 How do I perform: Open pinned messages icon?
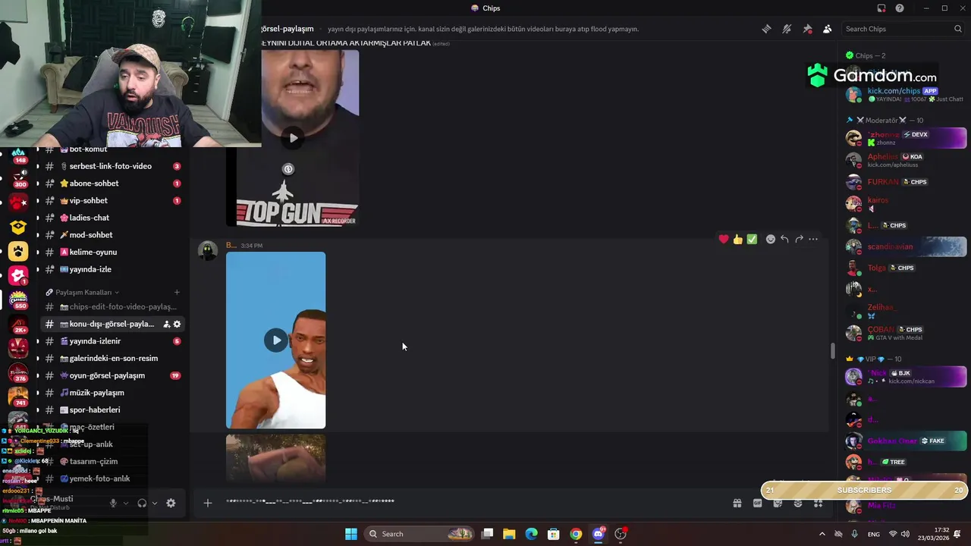pyautogui.click(x=807, y=29)
